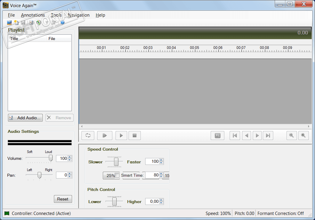Increase Smart Time value with up arrow
This screenshot has width=315, height=220.
(161, 174)
